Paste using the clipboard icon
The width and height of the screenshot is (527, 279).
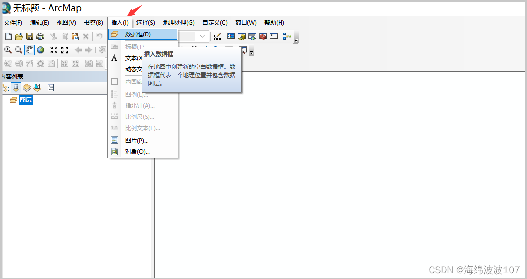(75, 36)
